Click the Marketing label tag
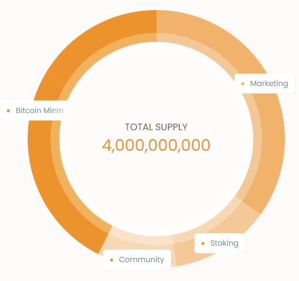Screen dimensions: 299x281 pyautogui.click(x=265, y=84)
